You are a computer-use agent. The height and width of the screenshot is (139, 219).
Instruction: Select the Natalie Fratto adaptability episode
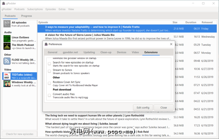point(127,29)
